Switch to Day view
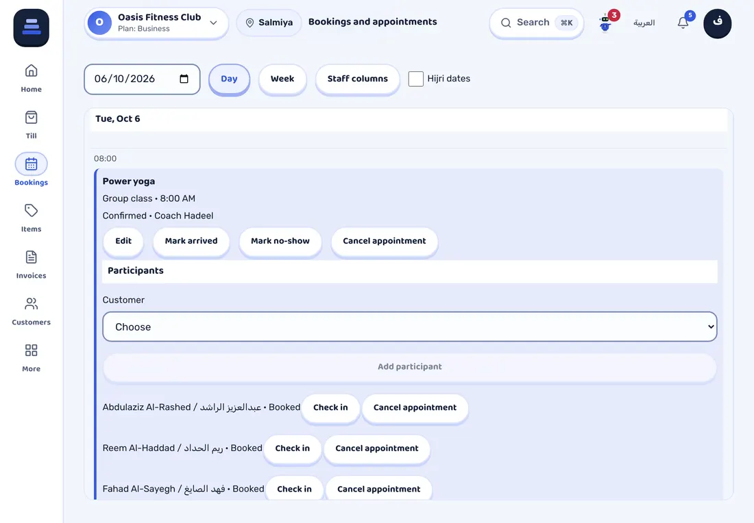754x523 pixels. coord(229,79)
